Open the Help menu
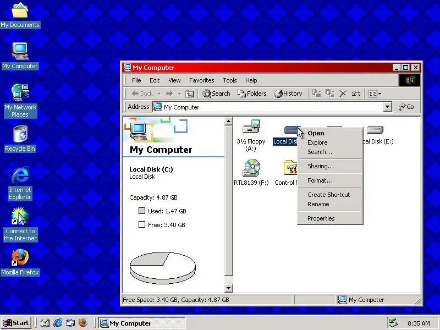440x330 pixels. click(x=251, y=80)
